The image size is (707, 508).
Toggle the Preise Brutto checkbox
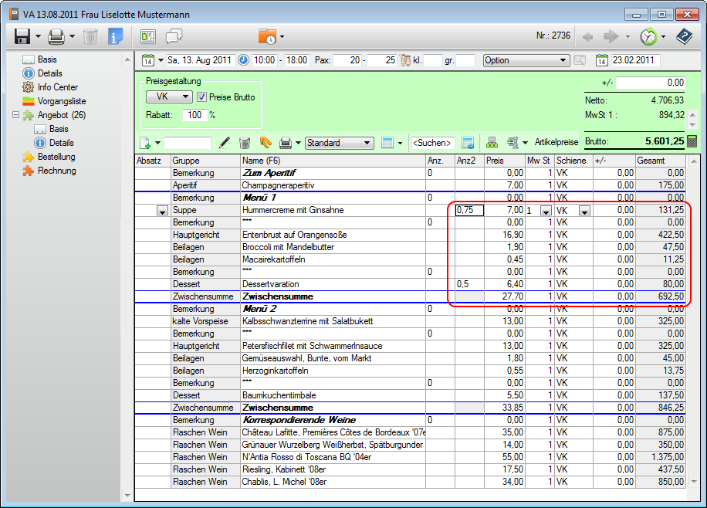pos(202,97)
